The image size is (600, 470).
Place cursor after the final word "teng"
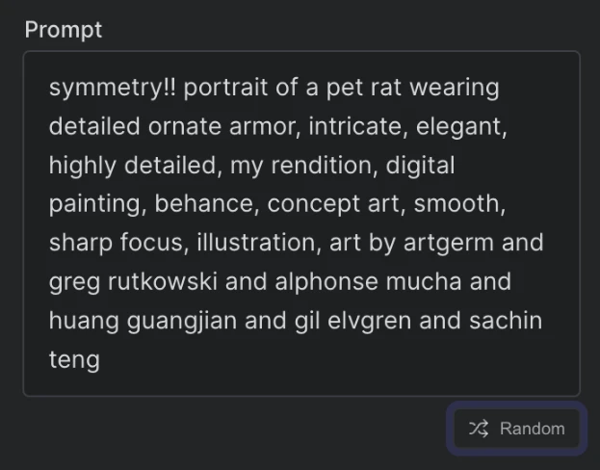pyautogui.click(x=101, y=361)
